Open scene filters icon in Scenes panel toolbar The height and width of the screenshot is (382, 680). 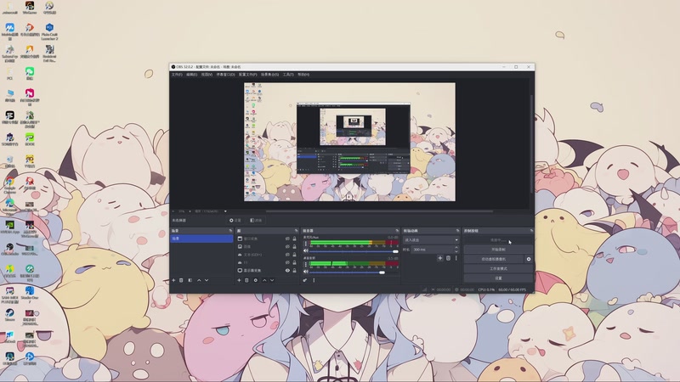(x=190, y=280)
